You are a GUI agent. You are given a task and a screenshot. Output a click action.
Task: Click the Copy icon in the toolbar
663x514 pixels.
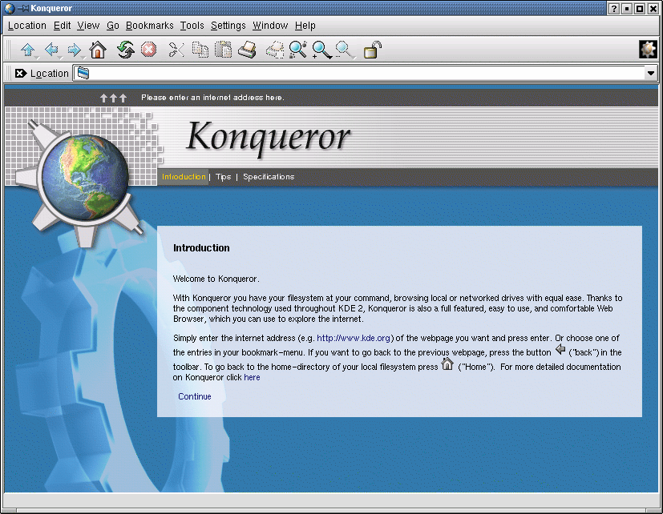[x=200, y=50]
